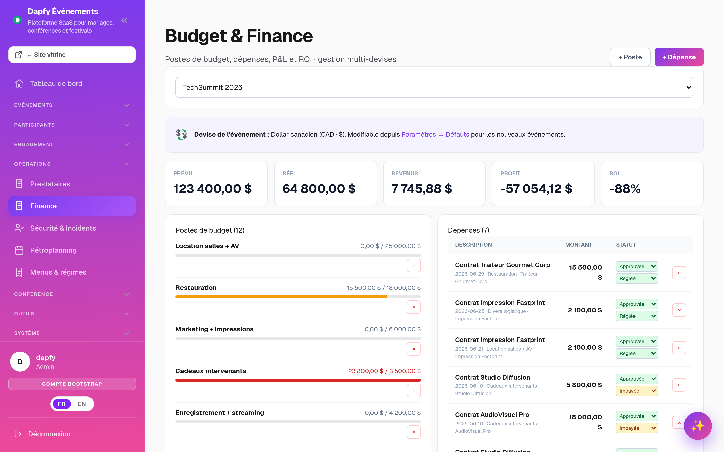This screenshot has width=724, height=452.
Task: Click the receipt icon next to Prestataires
Action: point(19,184)
